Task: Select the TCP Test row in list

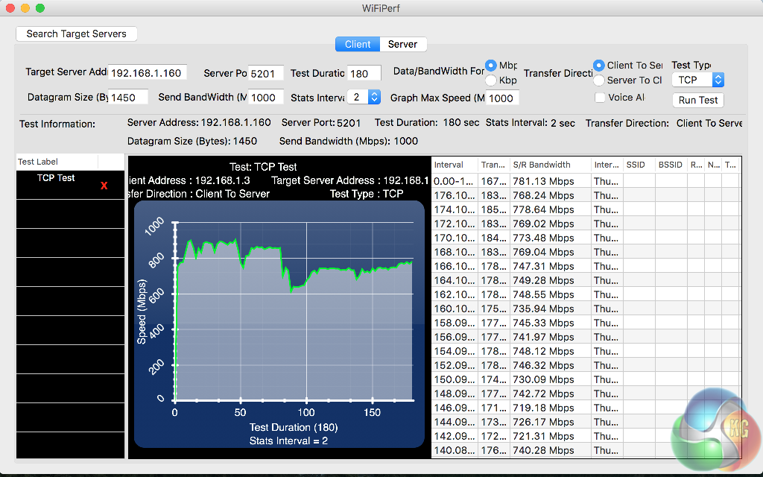Action: (x=57, y=179)
